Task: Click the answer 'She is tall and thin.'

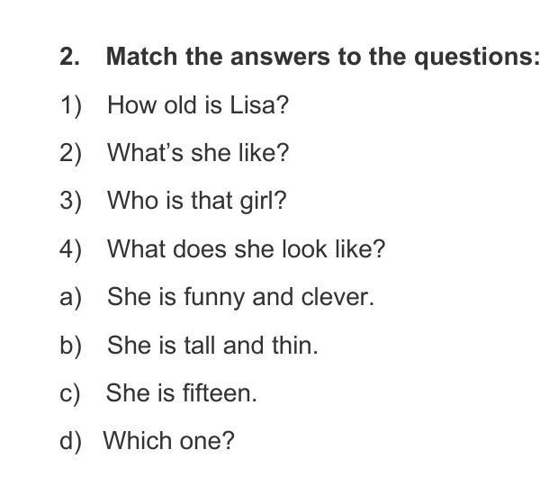Action: tap(212, 345)
